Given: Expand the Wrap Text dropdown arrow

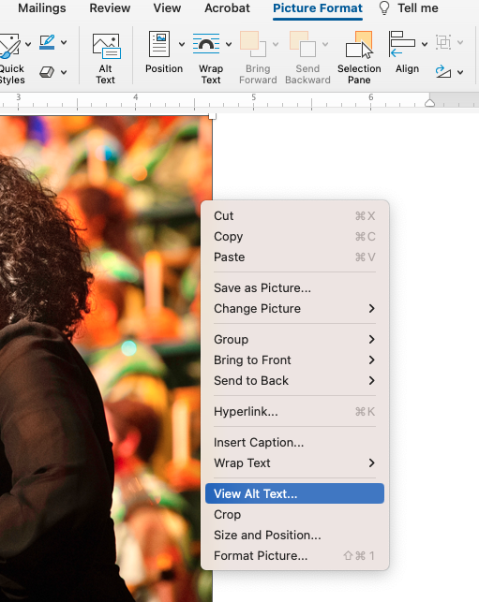Looking at the screenshot, I should pos(229,45).
